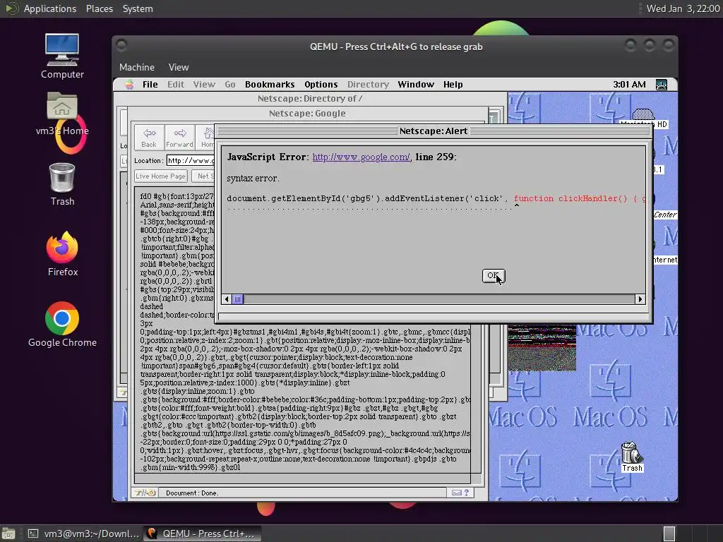Open QEMU Machine menu

tap(137, 67)
